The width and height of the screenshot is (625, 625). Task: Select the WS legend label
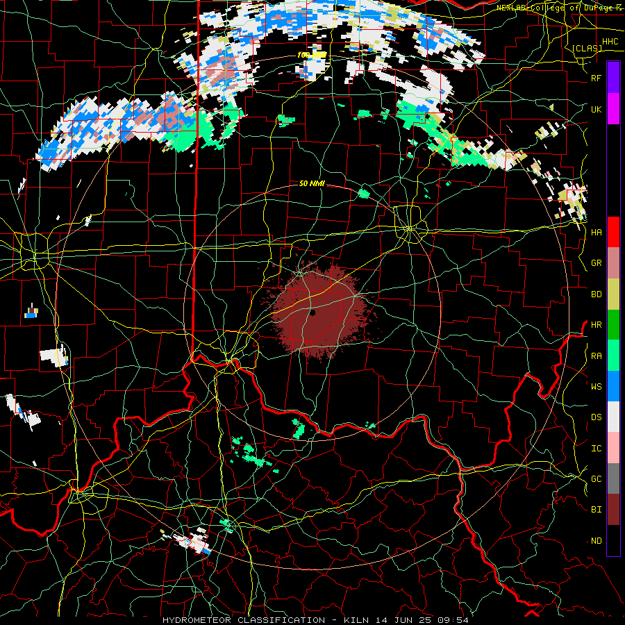click(597, 386)
